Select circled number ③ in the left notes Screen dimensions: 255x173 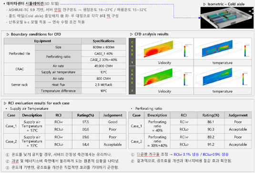coord(8,167)
